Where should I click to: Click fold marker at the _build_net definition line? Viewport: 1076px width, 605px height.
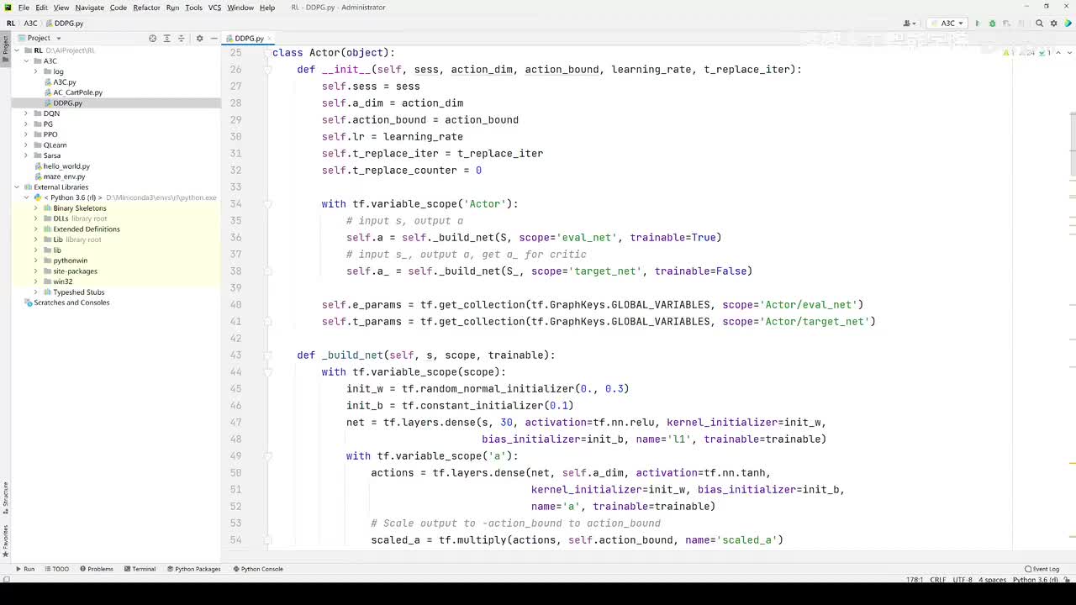coord(267,355)
